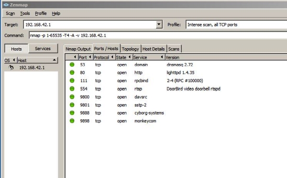Toggle the Services view button
This screenshot has width=287, height=178.
pyautogui.click(x=43, y=49)
